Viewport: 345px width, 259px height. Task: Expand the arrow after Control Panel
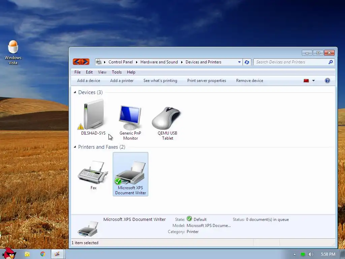click(x=137, y=62)
